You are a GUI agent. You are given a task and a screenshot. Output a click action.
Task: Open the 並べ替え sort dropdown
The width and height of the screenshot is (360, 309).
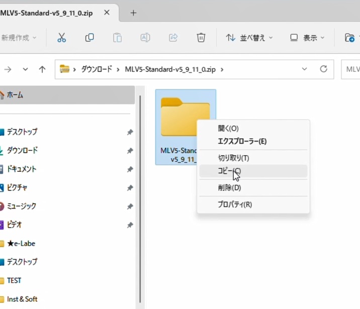249,38
